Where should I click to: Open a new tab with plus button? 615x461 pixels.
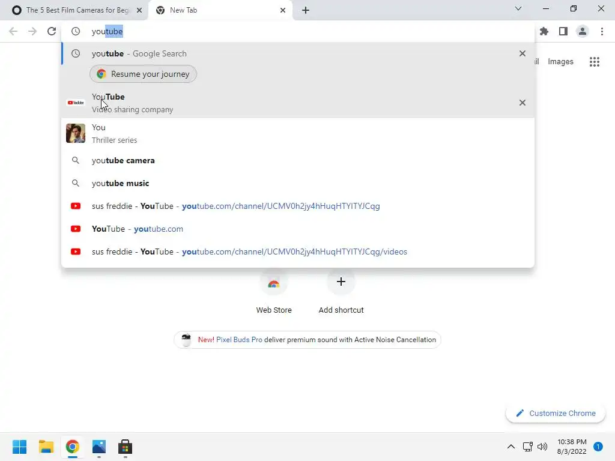coord(306,10)
